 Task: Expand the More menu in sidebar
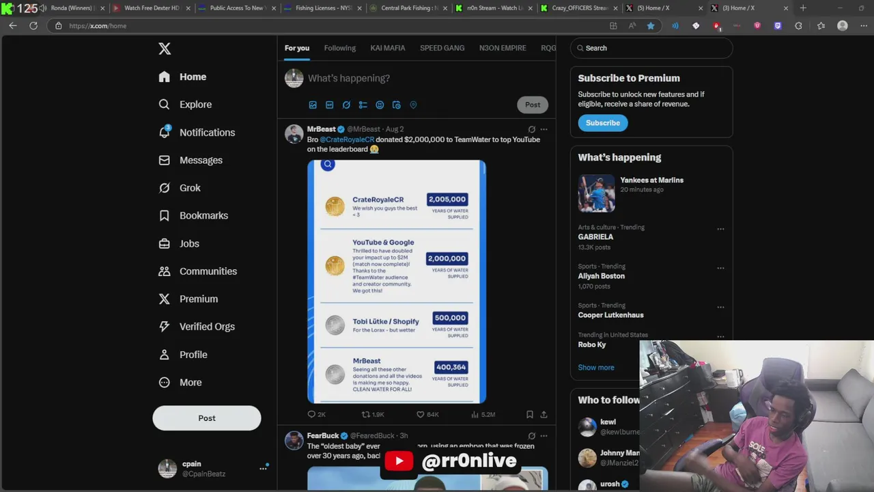tap(180, 383)
